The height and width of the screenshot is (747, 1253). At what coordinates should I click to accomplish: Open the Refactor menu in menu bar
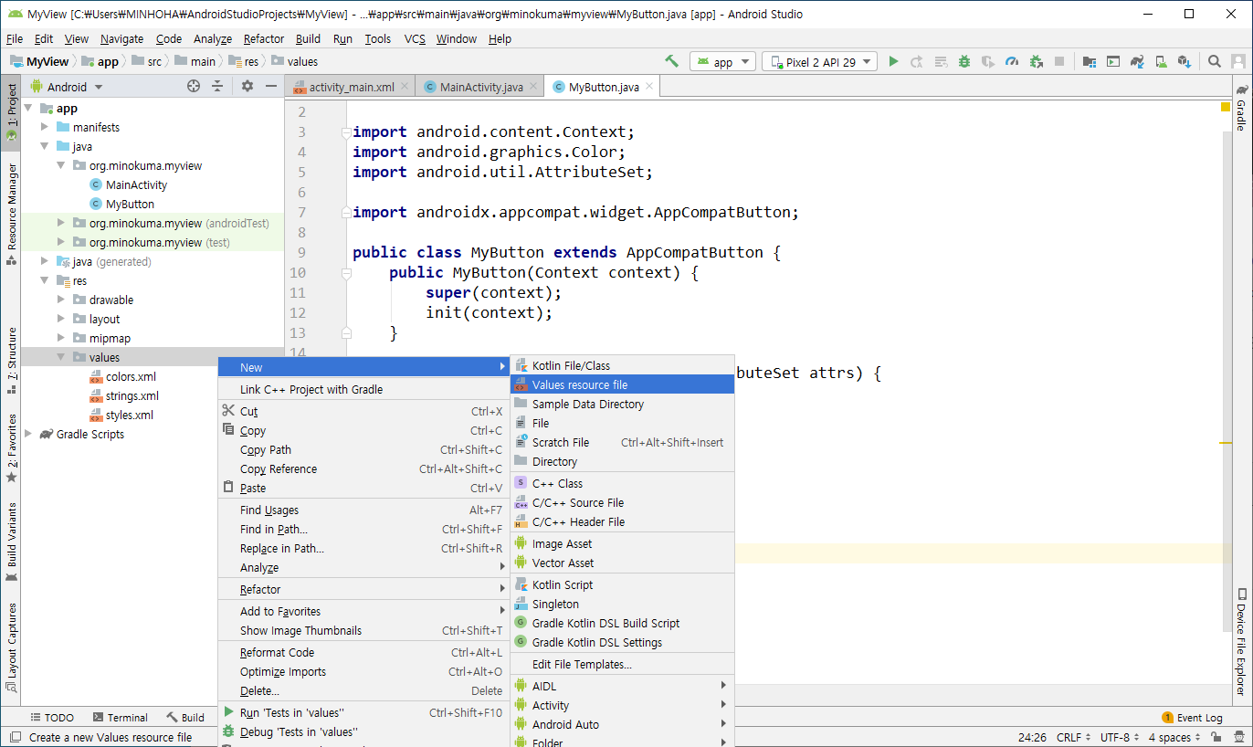[x=264, y=38]
